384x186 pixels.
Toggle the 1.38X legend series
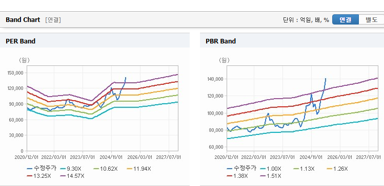pos(237,176)
